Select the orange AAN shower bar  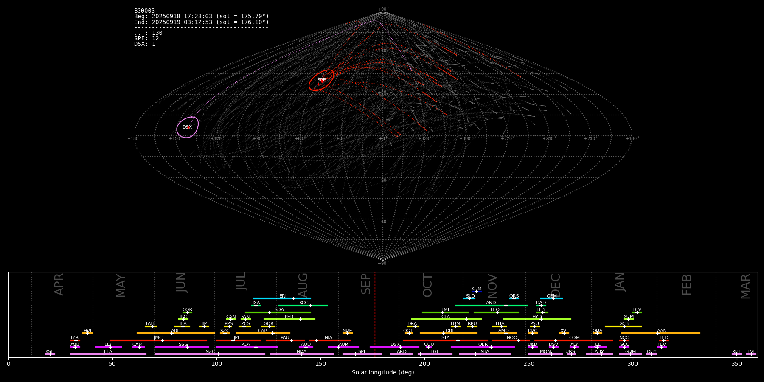pos(661,333)
